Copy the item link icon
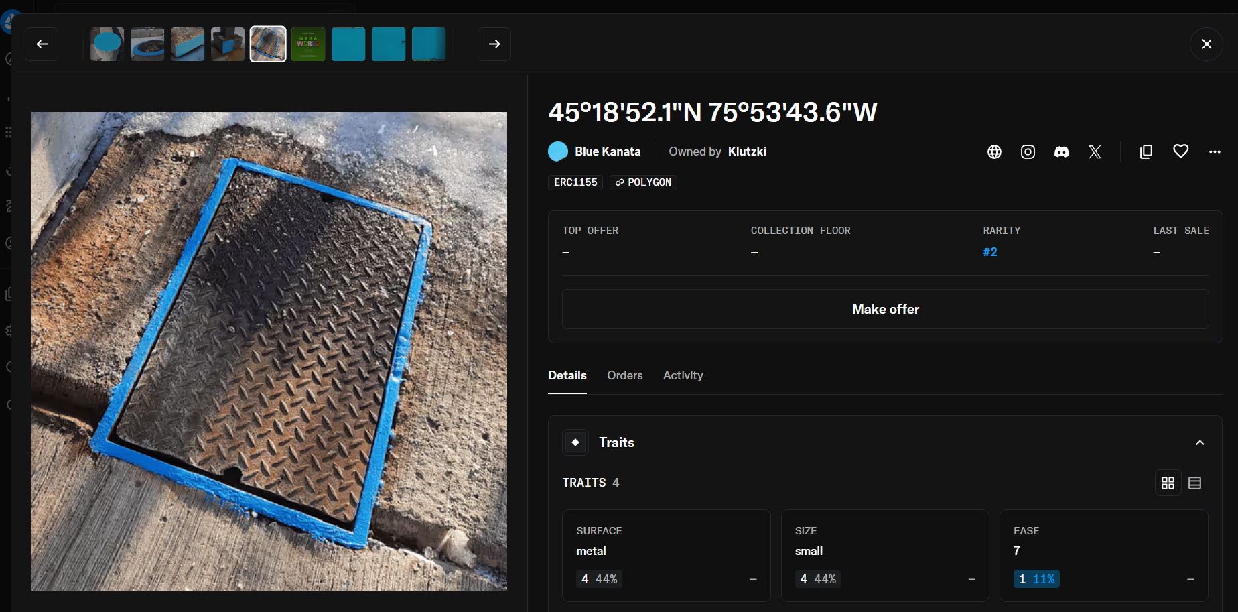The width and height of the screenshot is (1238, 612). pyautogui.click(x=1146, y=152)
